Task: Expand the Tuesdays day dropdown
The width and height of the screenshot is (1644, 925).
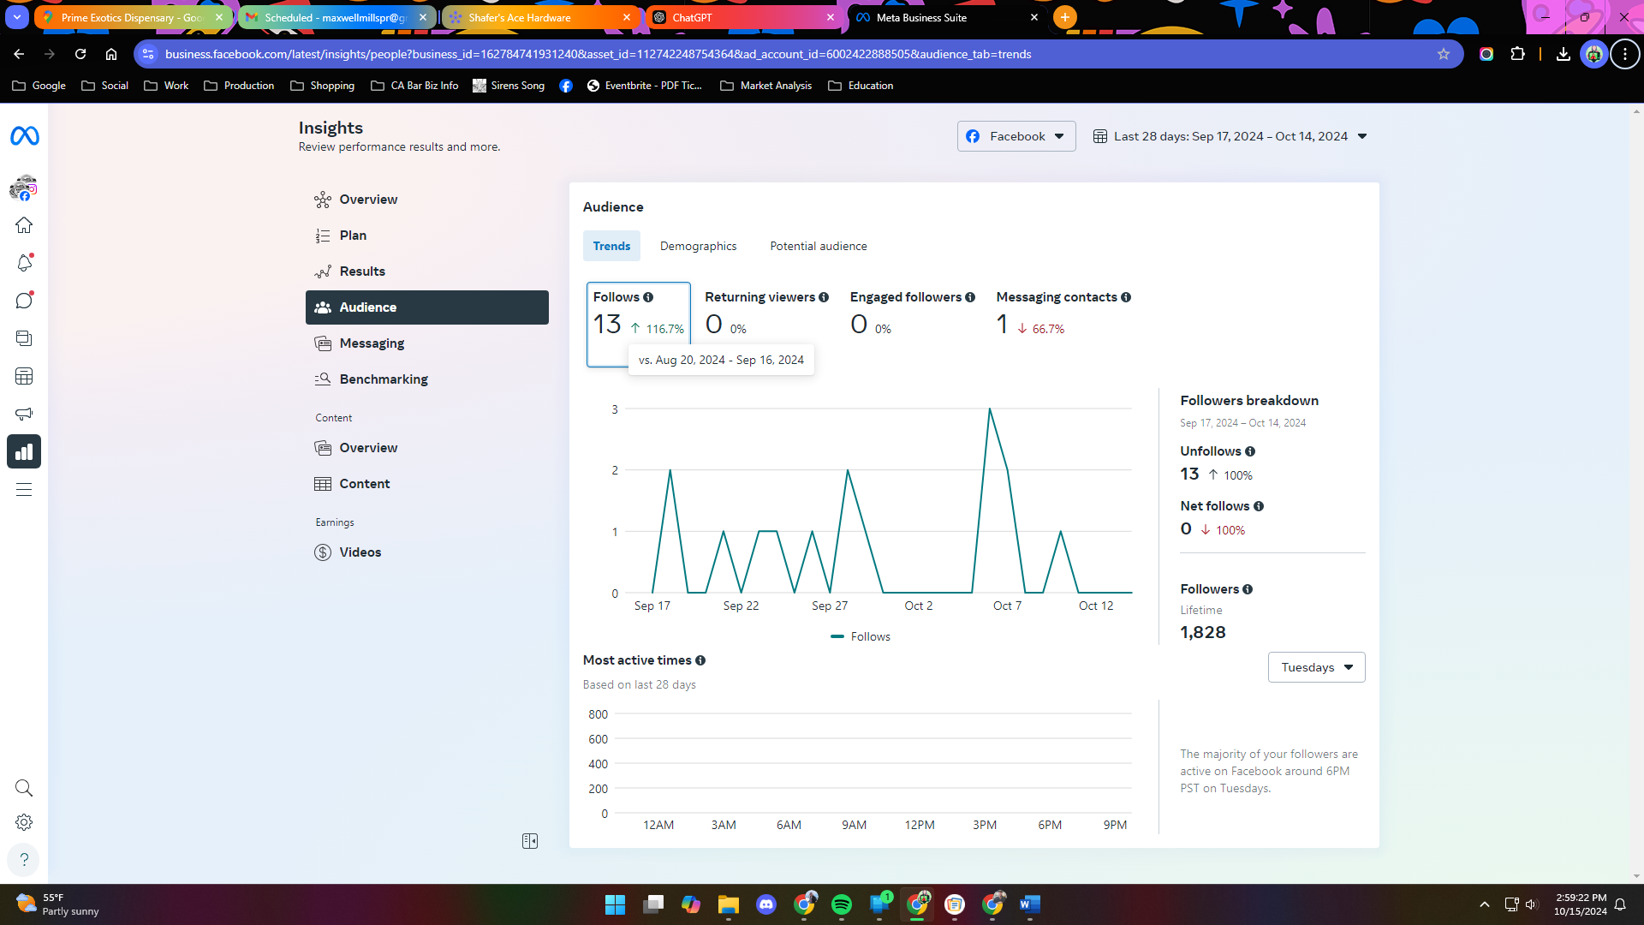Action: point(1316,667)
